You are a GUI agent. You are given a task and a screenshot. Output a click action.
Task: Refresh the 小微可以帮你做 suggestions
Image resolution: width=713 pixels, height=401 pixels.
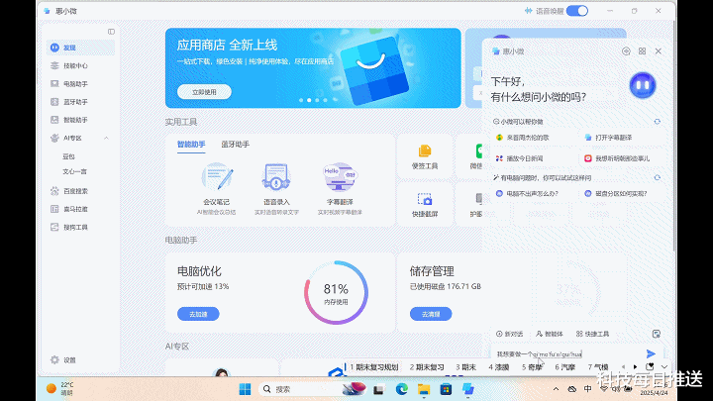coord(658,122)
